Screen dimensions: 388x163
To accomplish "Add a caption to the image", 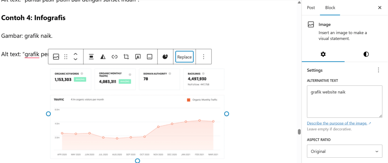I will tap(150, 57).
